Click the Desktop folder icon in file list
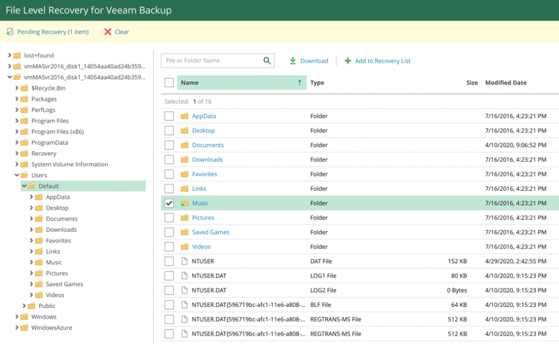 (x=185, y=130)
